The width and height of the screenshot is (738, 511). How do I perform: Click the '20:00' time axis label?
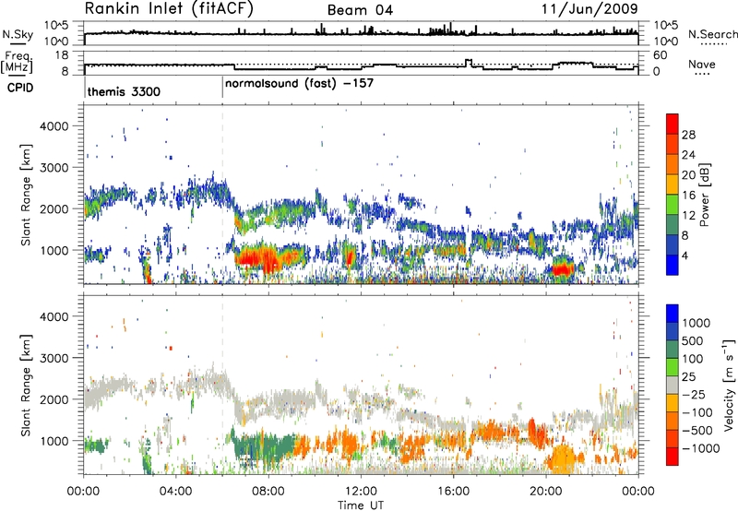click(545, 492)
